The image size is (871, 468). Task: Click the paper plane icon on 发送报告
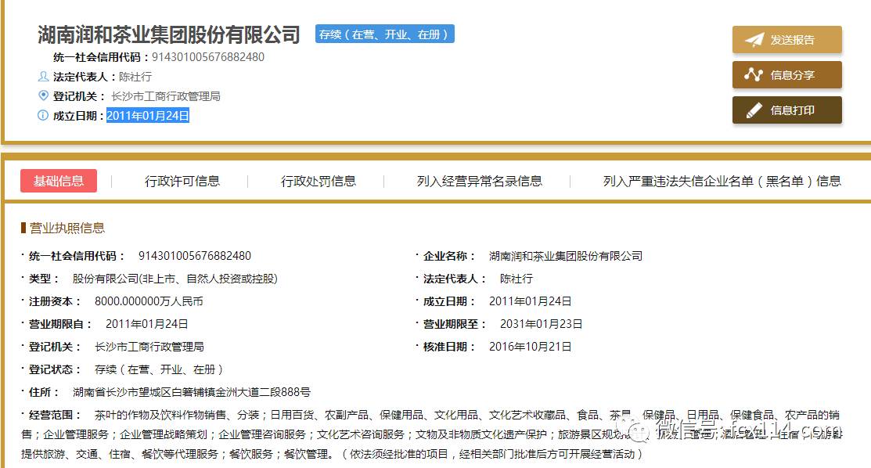coord(754,40)
